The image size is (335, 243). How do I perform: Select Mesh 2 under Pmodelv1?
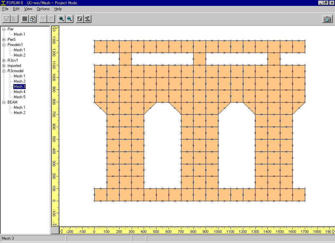19,55
